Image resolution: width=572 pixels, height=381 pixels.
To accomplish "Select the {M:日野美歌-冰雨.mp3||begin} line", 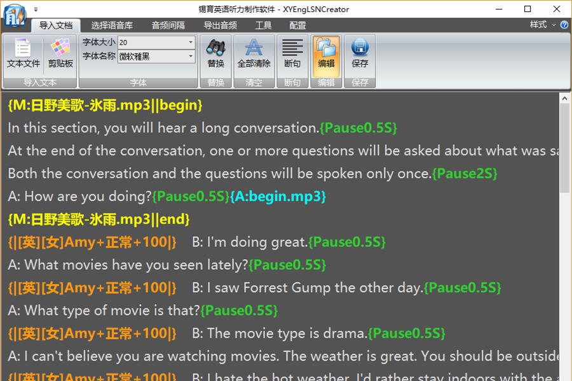I will click(x=104, y=105).
